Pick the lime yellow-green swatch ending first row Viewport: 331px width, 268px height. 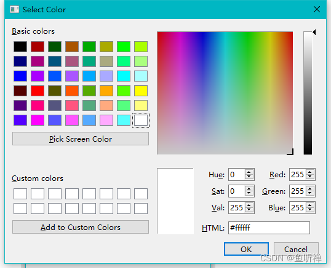[141, 47]
